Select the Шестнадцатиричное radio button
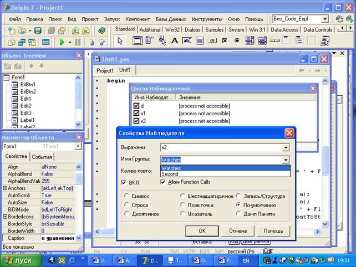 [182, 196]
